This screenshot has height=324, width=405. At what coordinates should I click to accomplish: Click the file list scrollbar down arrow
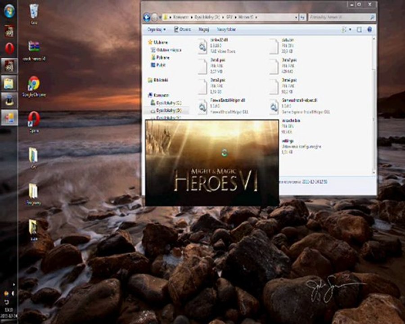pyautogui.click(x=374, y=173)
